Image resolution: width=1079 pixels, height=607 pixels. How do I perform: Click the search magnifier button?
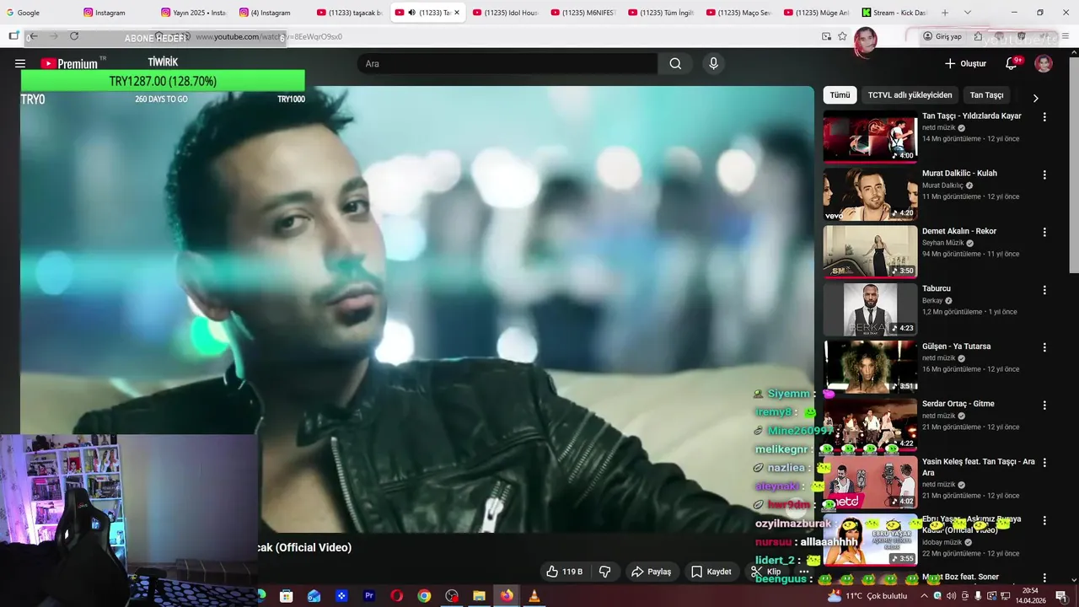(675, 63)
